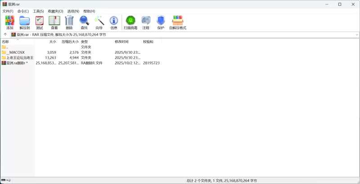Click the Protect (保护) shield icon
Image resolution: width=360 pixels, height=184 pixels.
[161, 22]
